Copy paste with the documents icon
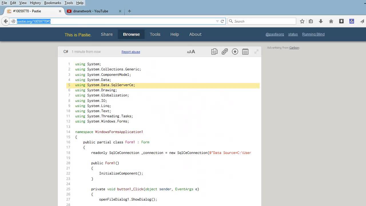Image resolution: width=366 pixels, height=206 pixels. (214, 51)
